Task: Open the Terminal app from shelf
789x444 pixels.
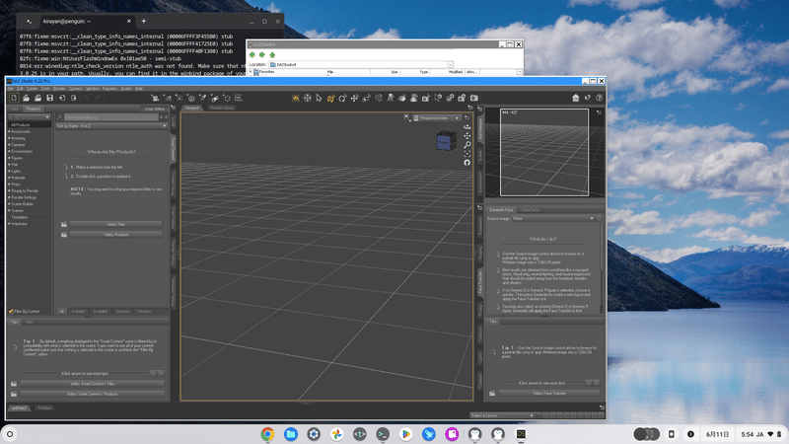Action: coord(383,434)
